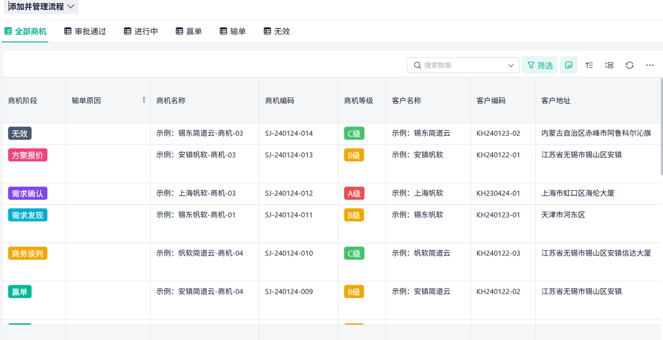Refresh the table data
663x340 pixels.
pyautogui.click(x=629, y=65)
